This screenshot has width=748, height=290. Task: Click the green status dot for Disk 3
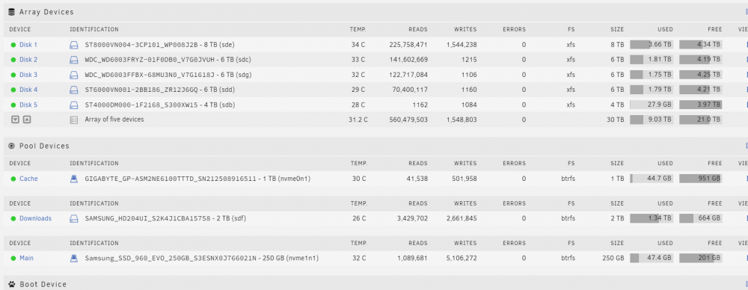pyautogui.click(x=13, y=75)
